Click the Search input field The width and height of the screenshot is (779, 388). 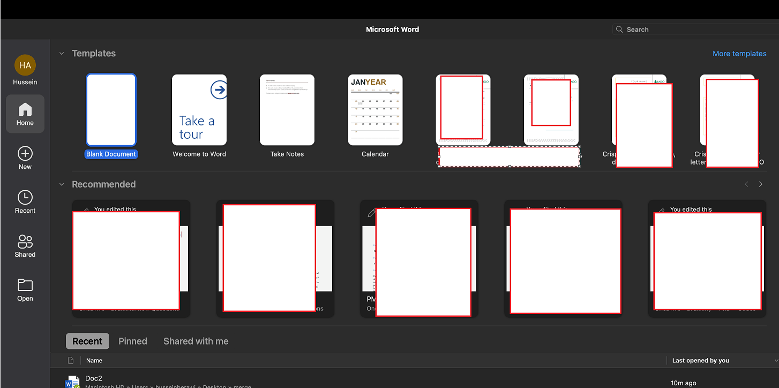tap(695, 29)
